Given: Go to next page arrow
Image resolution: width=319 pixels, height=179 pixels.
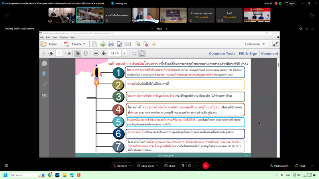Looking at the screenshot, I should 51,53.
